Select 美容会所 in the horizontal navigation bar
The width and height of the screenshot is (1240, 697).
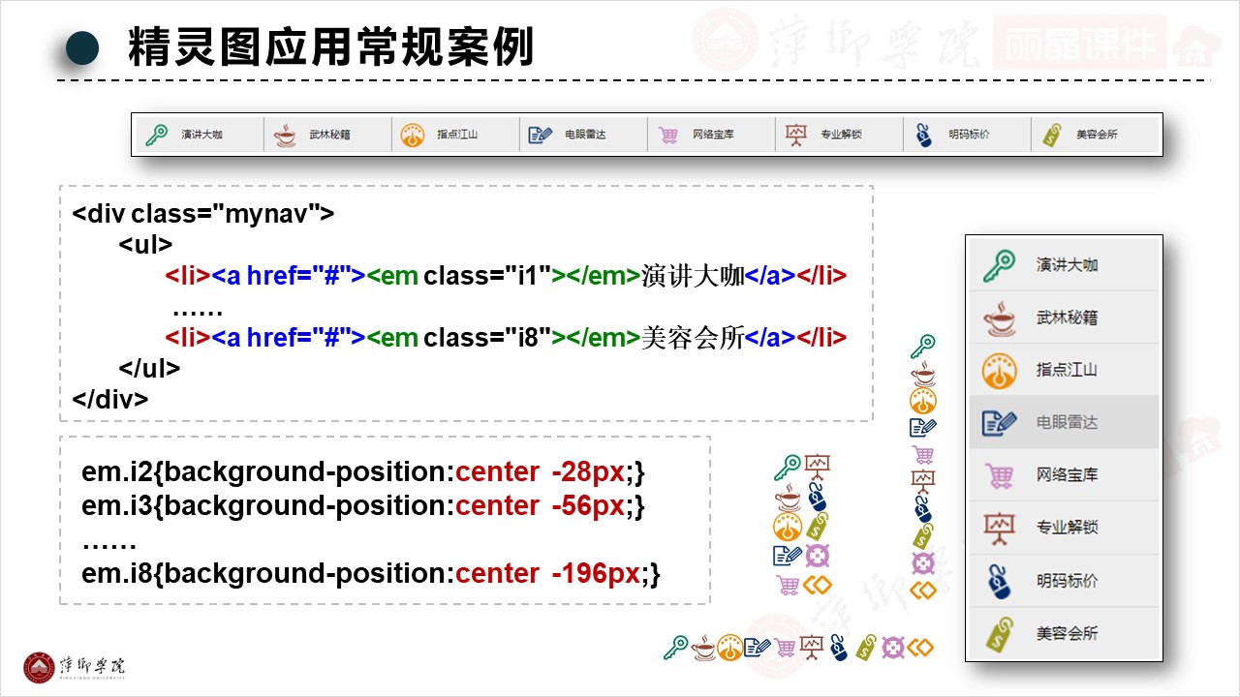point(1097,136)
